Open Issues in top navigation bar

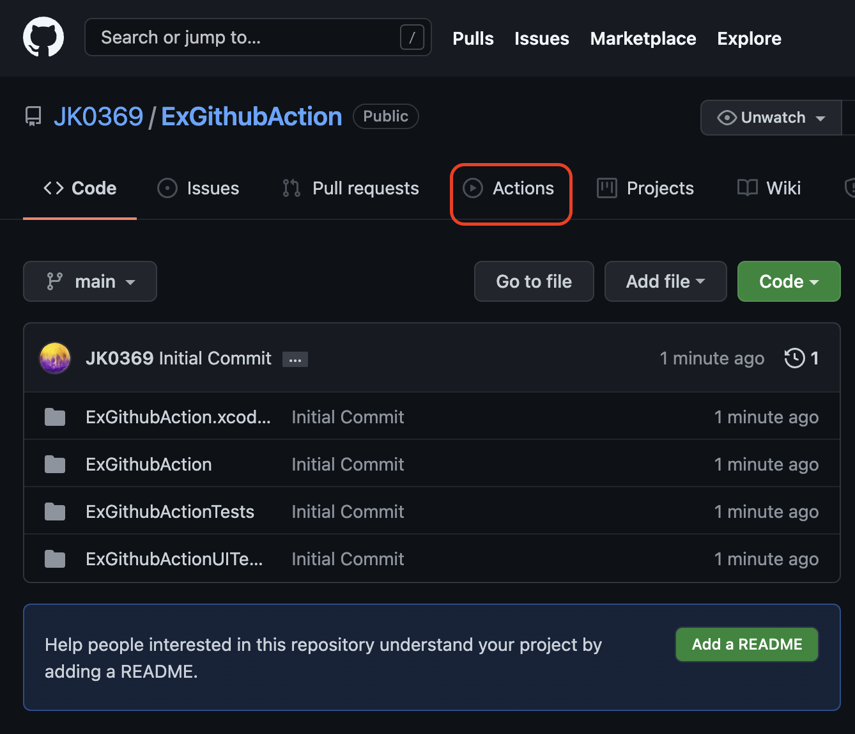pos(542,38)
